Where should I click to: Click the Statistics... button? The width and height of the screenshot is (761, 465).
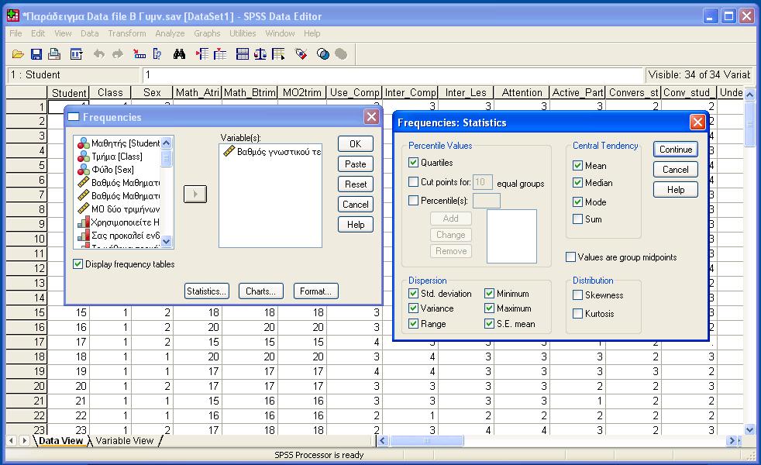point(207,291)
